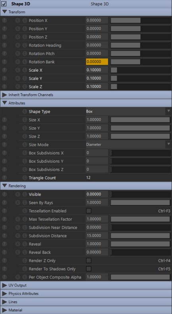The height and width of the screenshot is (314, 172).
Task: Click the highlighted Rotation Bank value field
Action: point(97,62)
